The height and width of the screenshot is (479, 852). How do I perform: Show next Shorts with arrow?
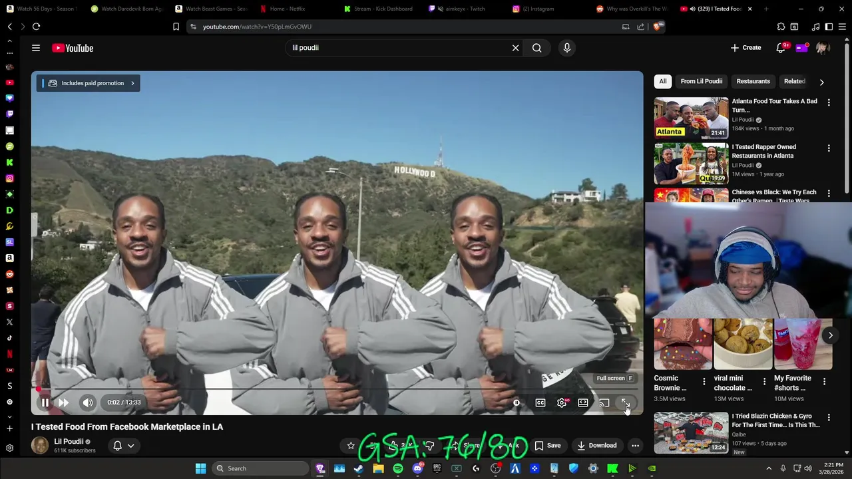tap(830, 335)
